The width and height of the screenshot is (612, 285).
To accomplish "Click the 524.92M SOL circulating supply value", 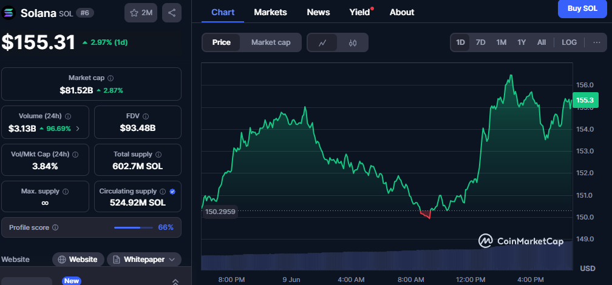I will (138, 203).
